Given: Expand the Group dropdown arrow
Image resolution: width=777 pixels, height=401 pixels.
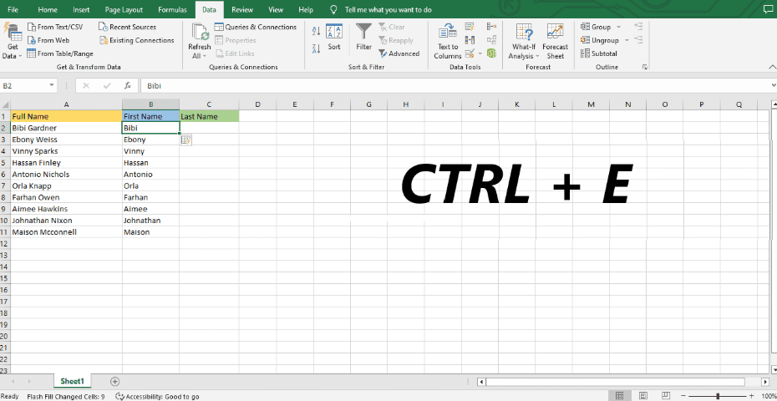Looking at the screenshot, I should point(618,27).
